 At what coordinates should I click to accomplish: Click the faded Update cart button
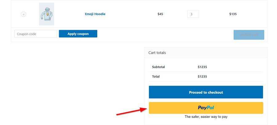(x=249, y=35)
